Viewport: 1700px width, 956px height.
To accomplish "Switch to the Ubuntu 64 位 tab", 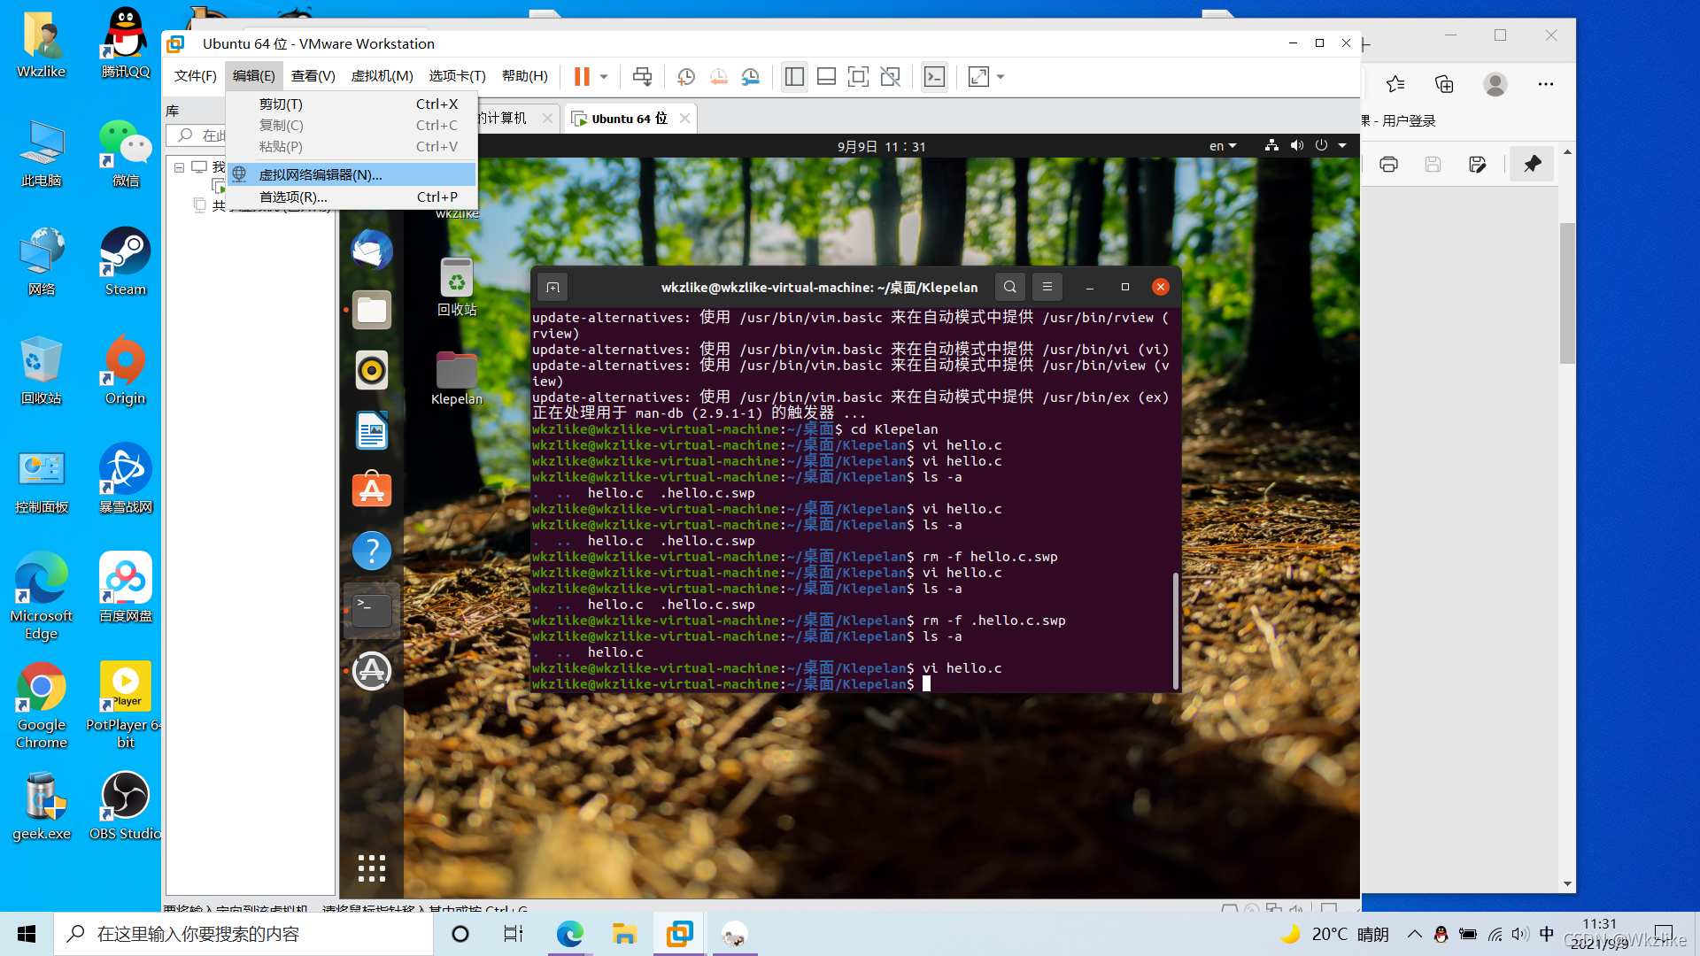I will tap(628, 119).
